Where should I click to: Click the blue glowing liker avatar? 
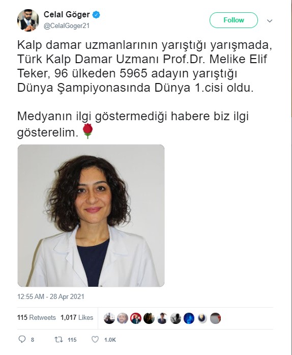pos(189,318)
